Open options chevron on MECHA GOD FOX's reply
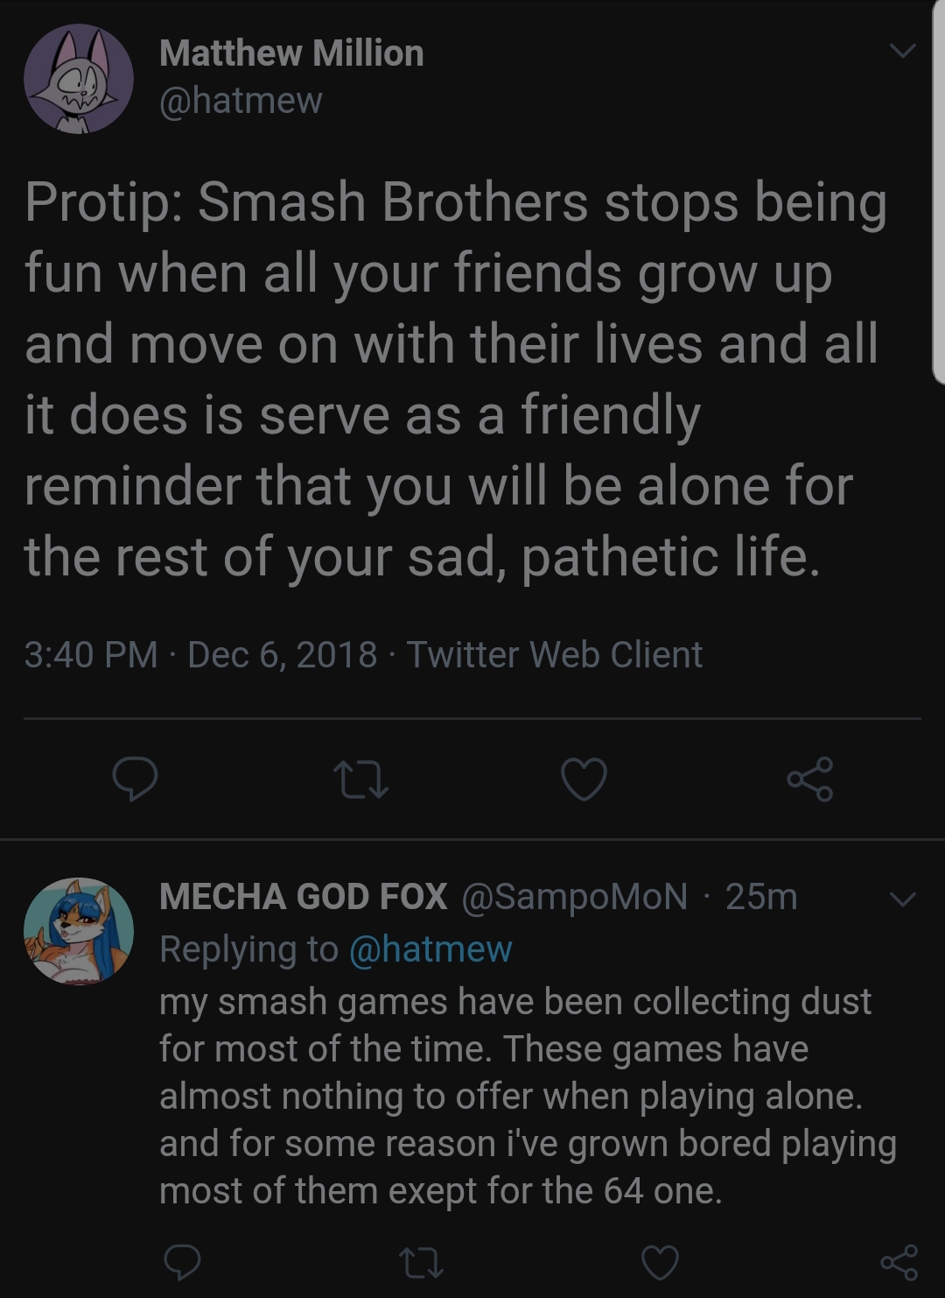 pos(902,899)
